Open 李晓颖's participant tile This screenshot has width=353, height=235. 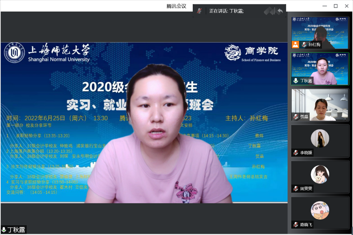[320, 141]
